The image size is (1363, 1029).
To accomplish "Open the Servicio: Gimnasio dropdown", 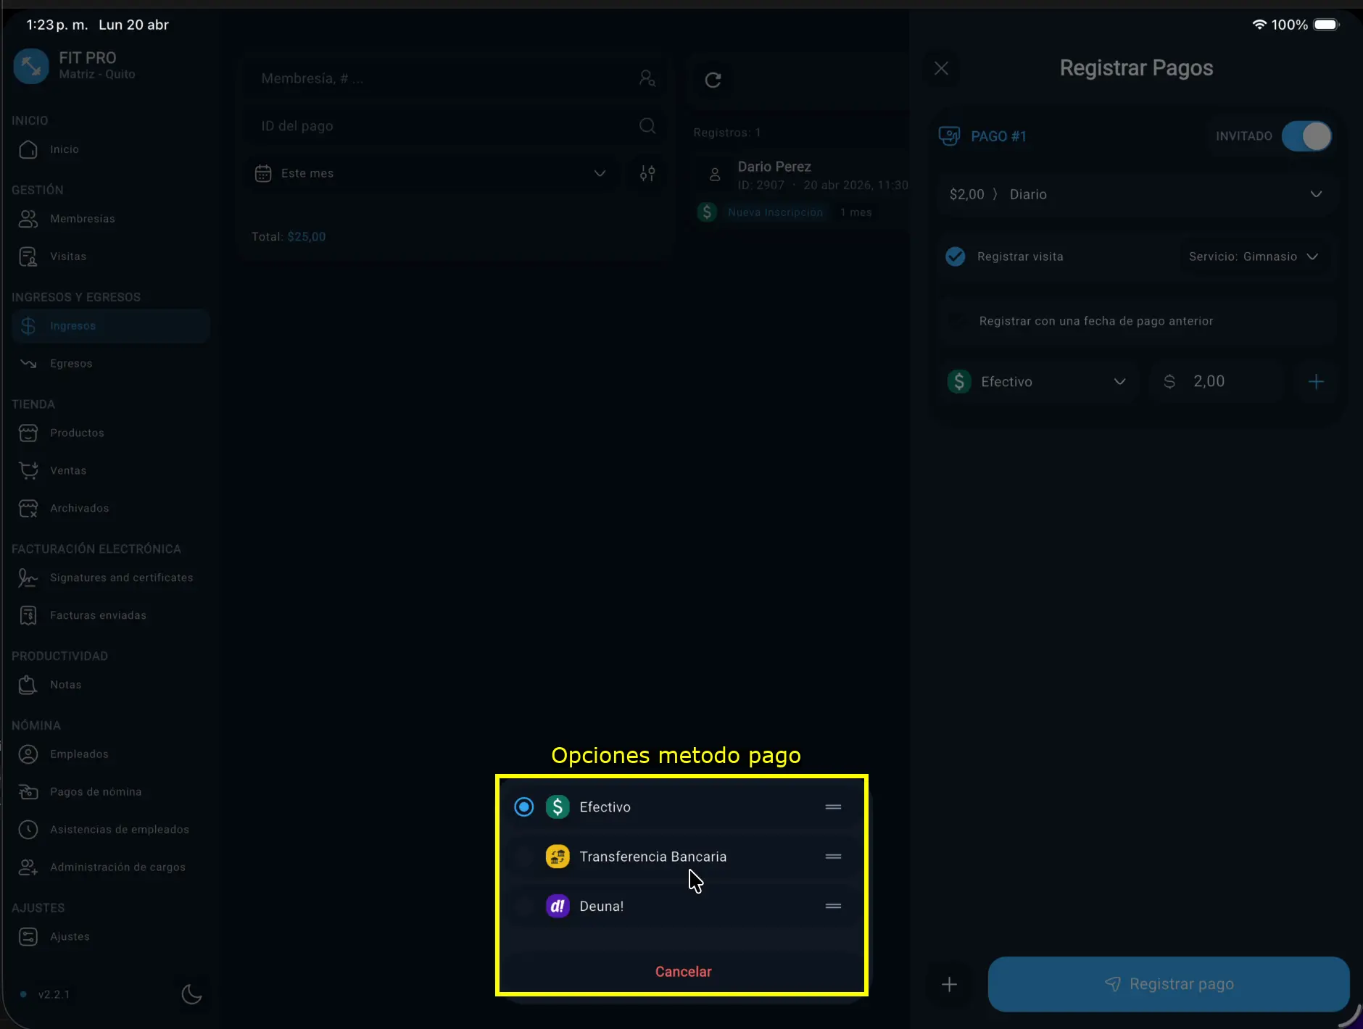I will click(x=1253, y=257).
